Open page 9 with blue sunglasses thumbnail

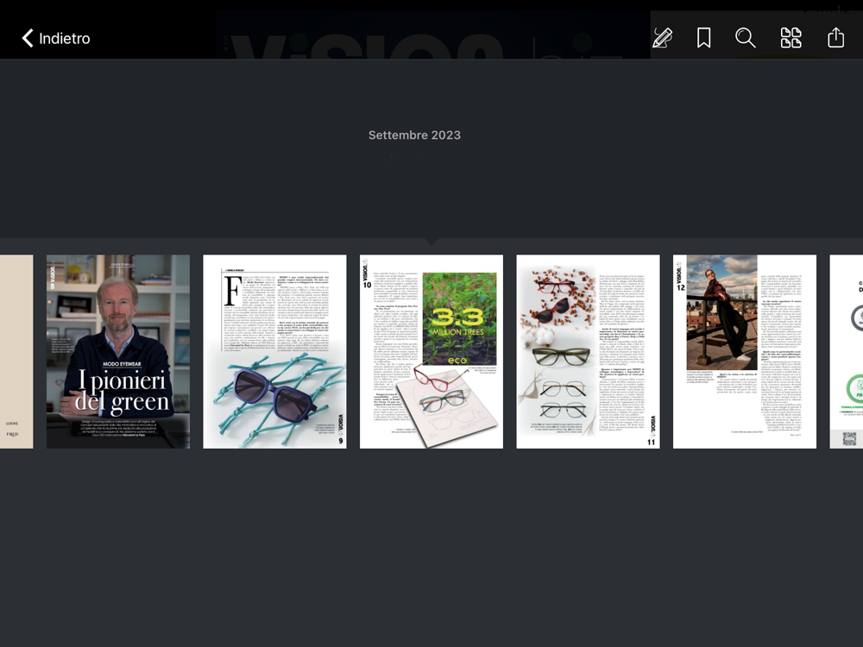tap(274, 351)
